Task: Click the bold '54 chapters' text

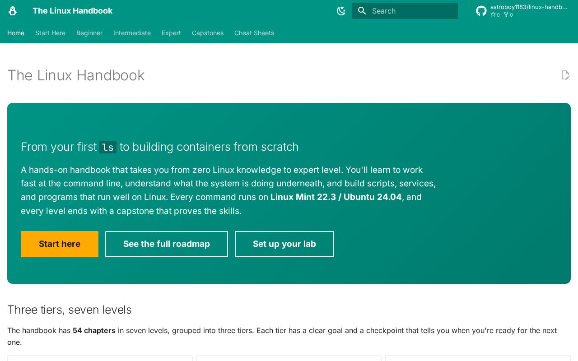Action: pos(94,330)
